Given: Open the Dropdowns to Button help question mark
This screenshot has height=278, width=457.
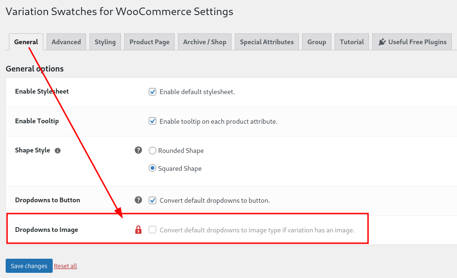Looking at the screenshot, I should pyautogui.click(x=138, y=200).
